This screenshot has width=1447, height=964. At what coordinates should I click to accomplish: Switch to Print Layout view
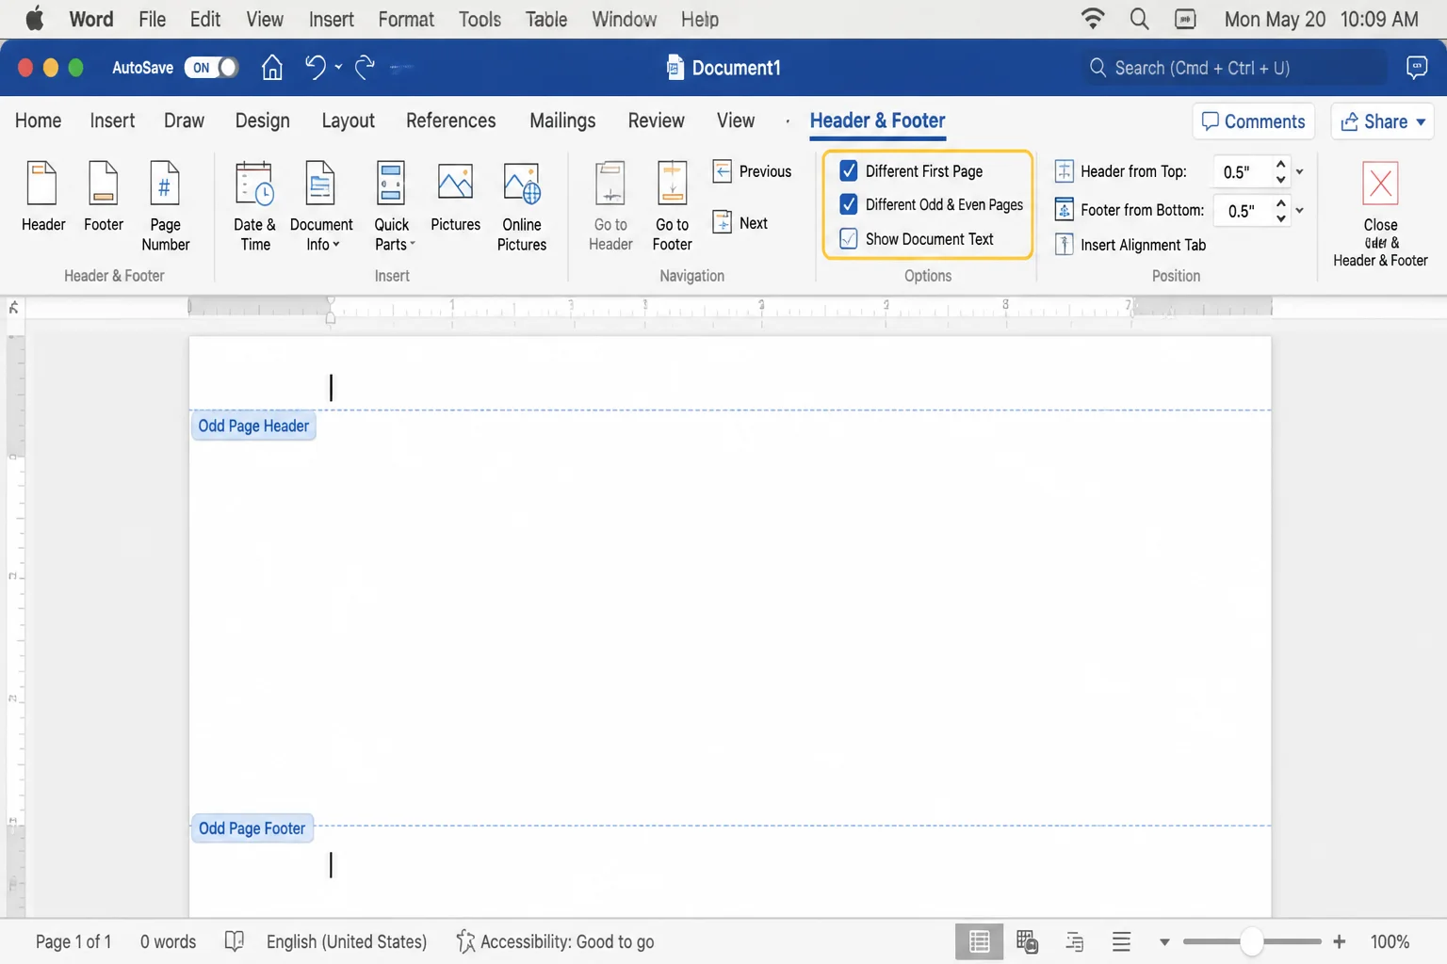coord(979,941)
